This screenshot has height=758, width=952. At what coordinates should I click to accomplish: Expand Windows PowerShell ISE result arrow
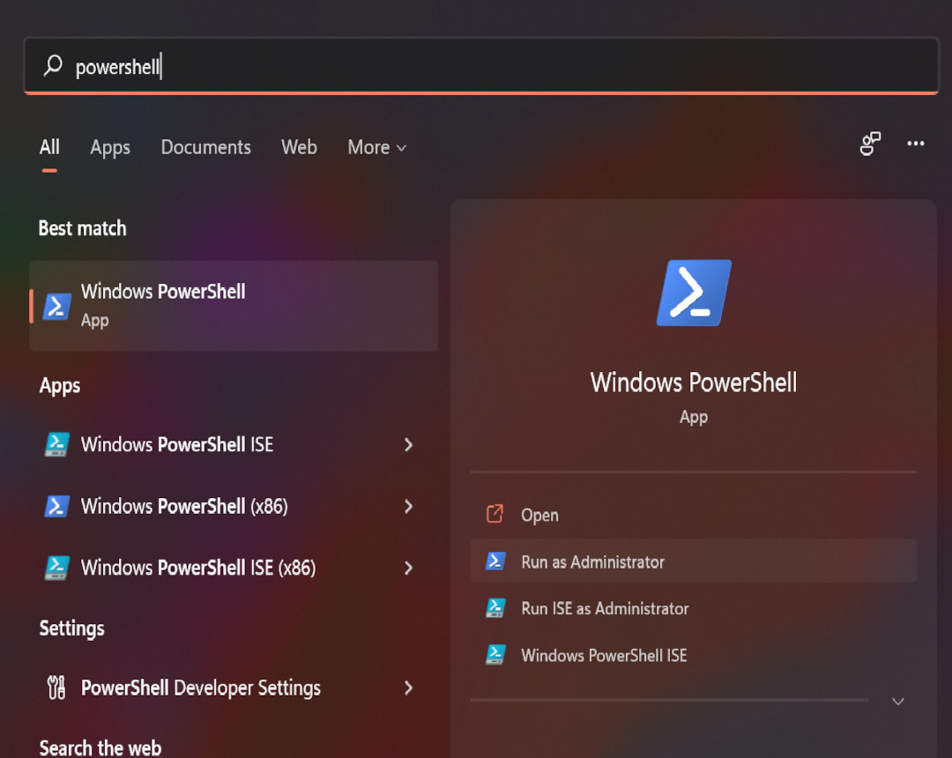click(x=408, y=444)
